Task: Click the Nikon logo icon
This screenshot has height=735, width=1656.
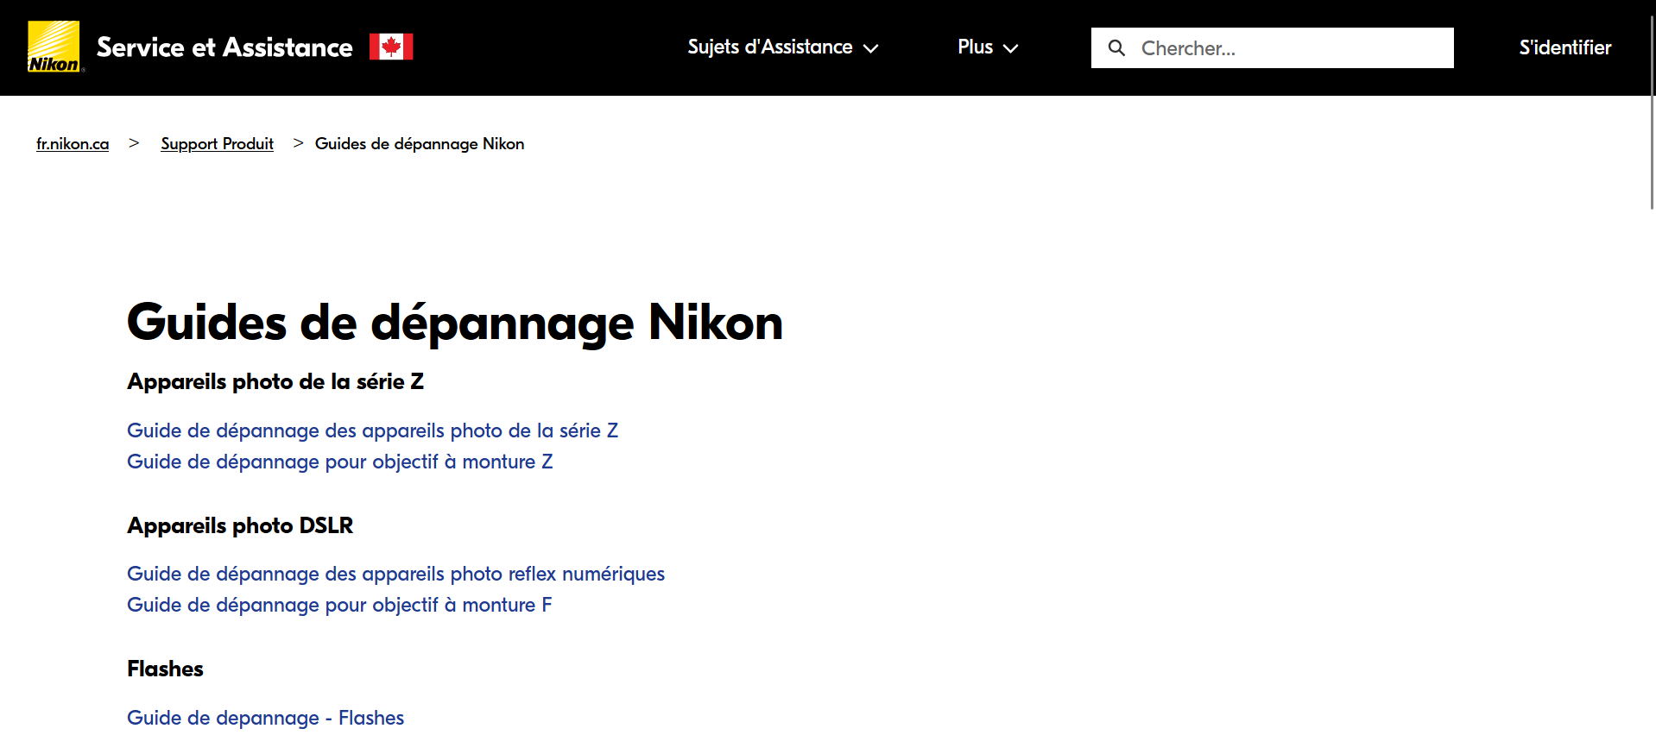Action: (x=54, y=47)
